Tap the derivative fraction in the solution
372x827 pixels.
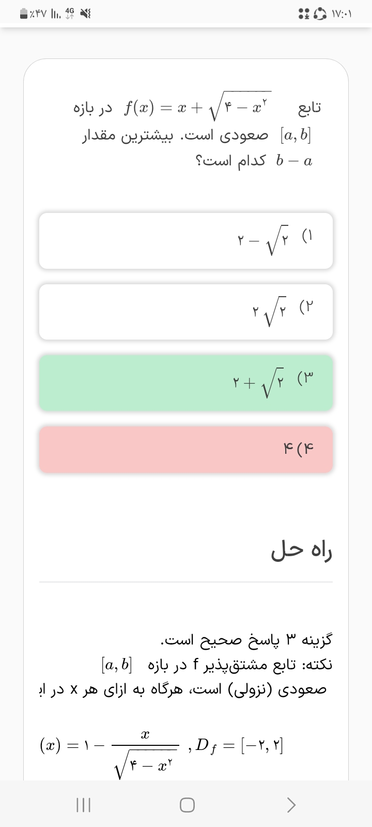[x=145, y=746]
